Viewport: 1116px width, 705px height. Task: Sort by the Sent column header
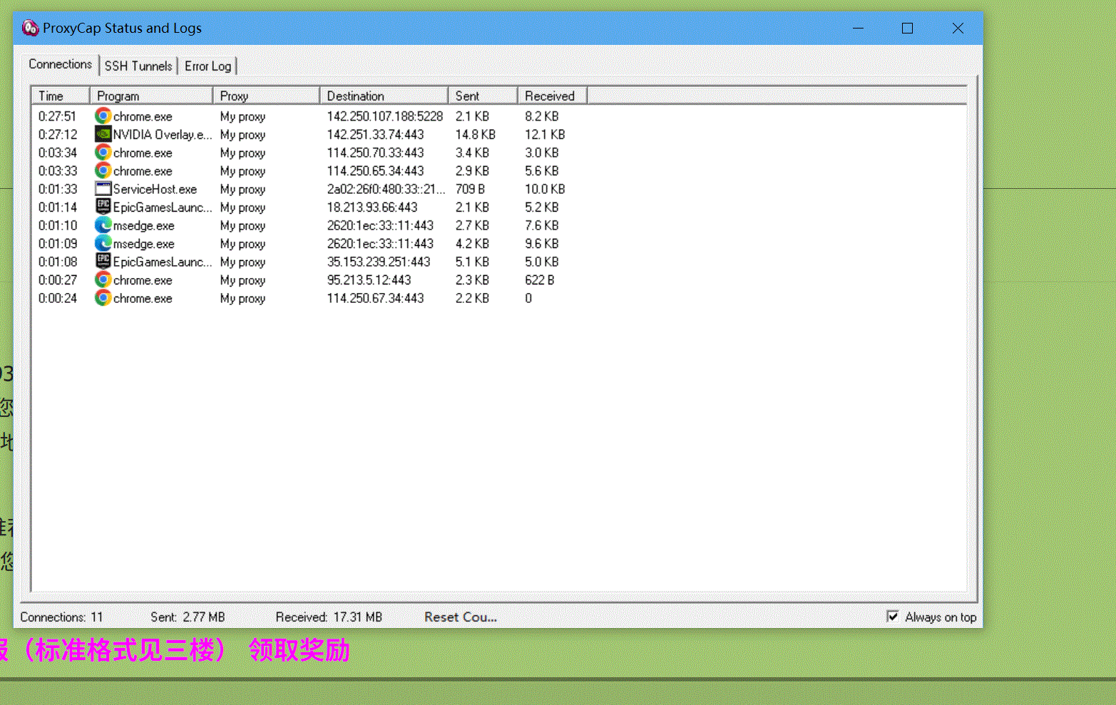point(483,96)
